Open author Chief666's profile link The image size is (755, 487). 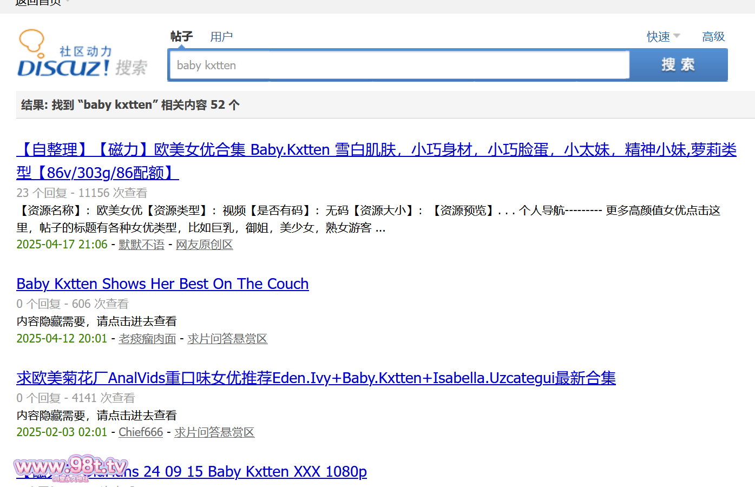coord(141,432)
